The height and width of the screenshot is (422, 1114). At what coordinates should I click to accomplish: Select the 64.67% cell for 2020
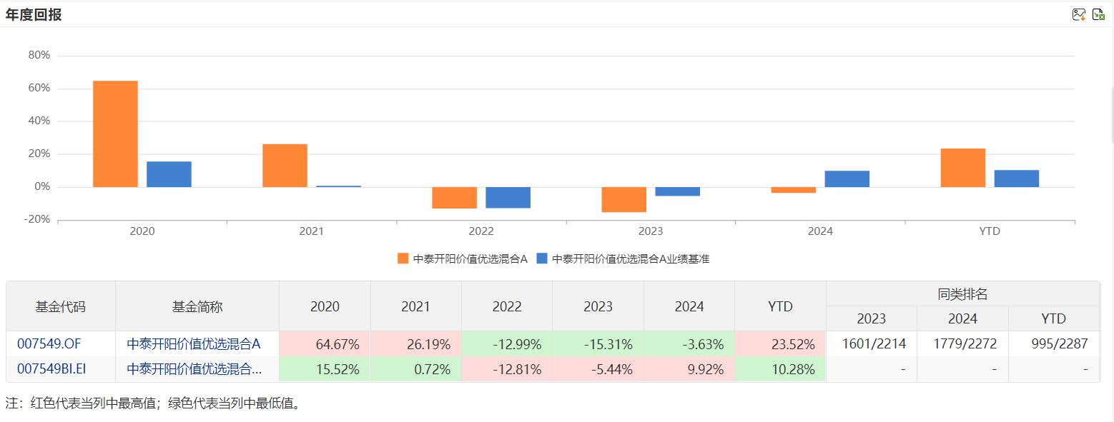(x=325, y=344)
